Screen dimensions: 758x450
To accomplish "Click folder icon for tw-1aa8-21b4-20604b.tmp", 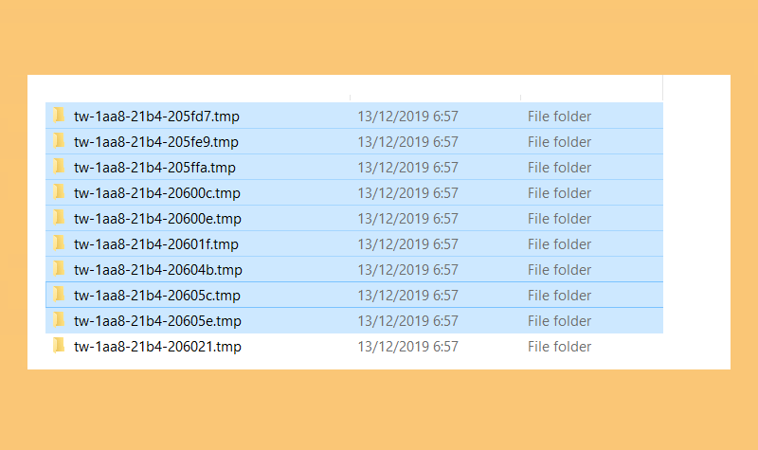I will (x=59, y=269).
